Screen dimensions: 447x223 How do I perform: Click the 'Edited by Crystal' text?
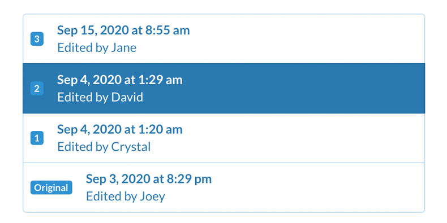point(104,147)
